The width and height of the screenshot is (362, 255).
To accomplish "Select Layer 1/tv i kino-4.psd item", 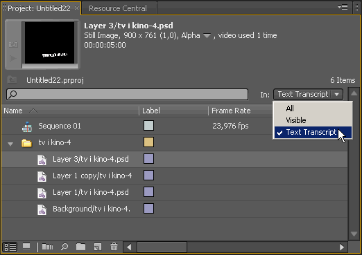I will (91, 192).
